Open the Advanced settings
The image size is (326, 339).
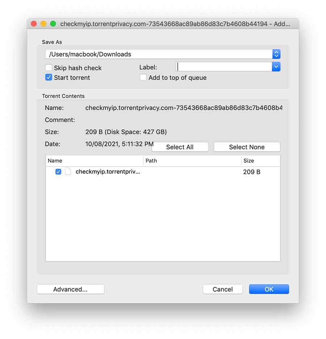pyautogui.click(x=70, y=289)
